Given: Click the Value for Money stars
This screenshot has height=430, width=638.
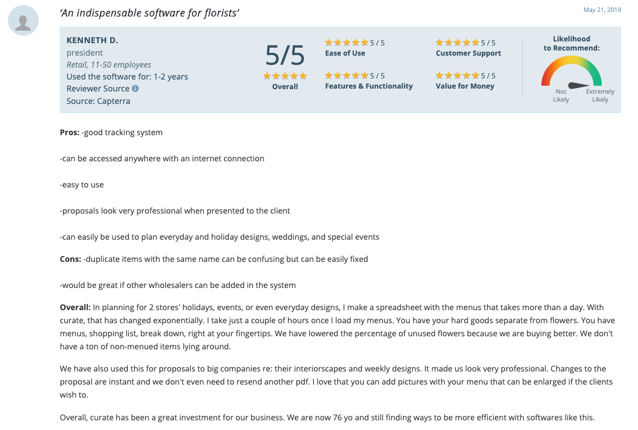Looking at the screenshot, I should (x=457, y=76).
